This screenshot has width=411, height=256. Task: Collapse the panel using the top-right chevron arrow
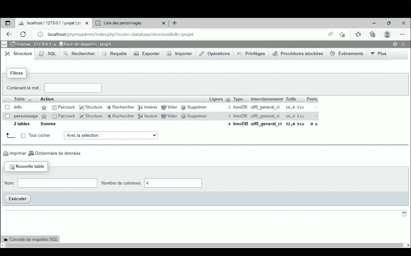point(403,44)
